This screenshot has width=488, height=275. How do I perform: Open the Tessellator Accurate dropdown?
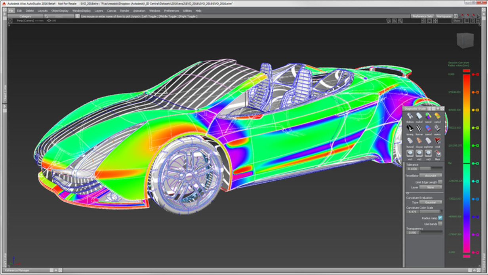(431, 176)
